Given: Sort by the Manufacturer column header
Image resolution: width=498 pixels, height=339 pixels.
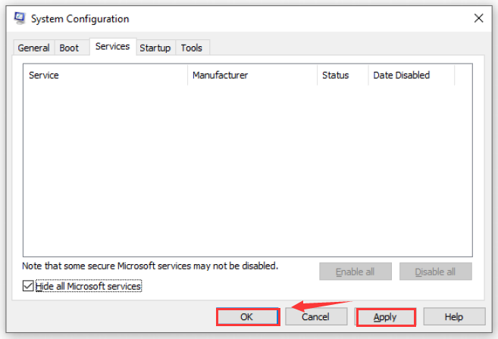Looking at the screenshot, I should [x=252, y=75].
